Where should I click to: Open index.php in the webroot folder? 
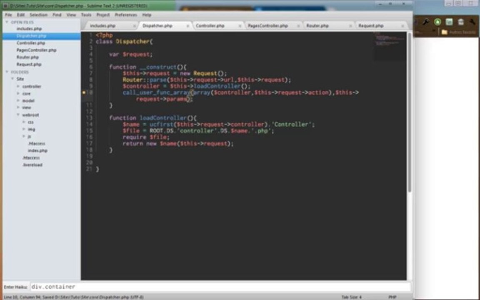click(37, 150)
